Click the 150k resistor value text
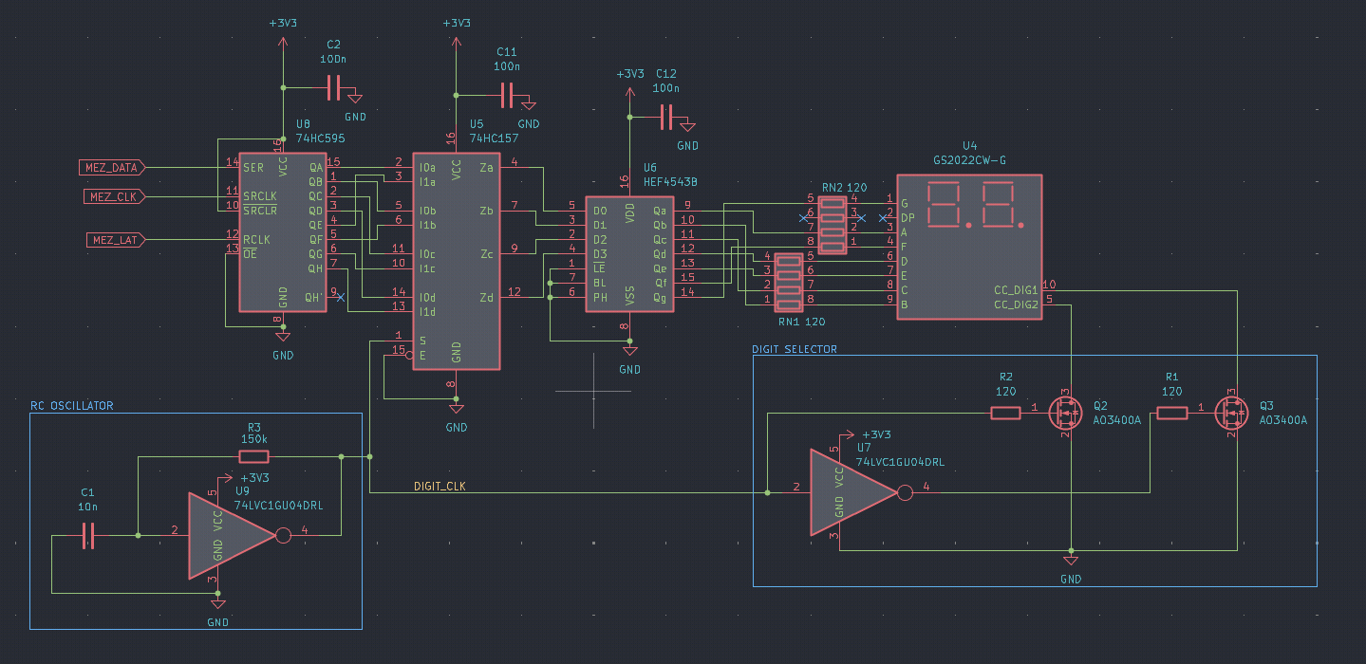The image size is (1366, 664). click(254, 441)
